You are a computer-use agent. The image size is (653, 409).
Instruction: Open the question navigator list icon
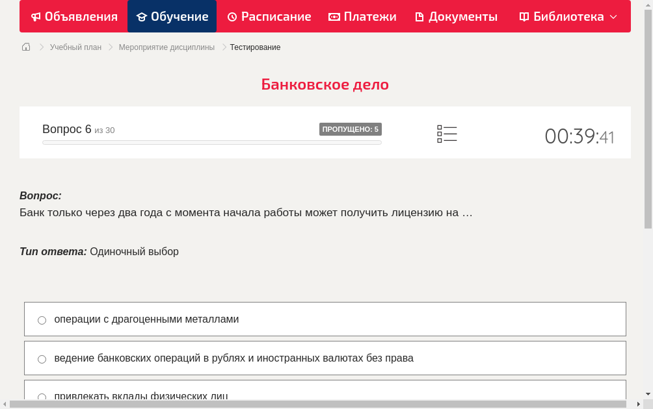click(447, 133)
